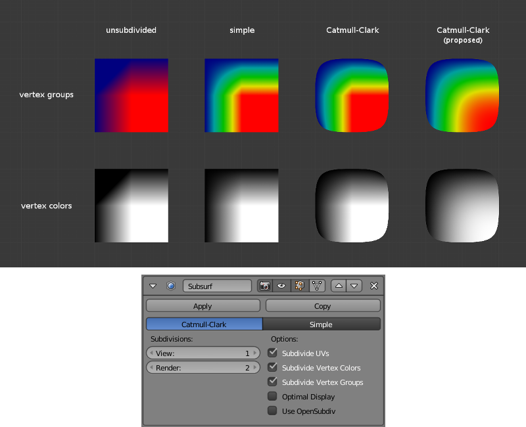This screenshot has height=427, width=526.
Task: Click unsubdivided vertex groups square
Action: pyautogui.click(x=131, y=95)
